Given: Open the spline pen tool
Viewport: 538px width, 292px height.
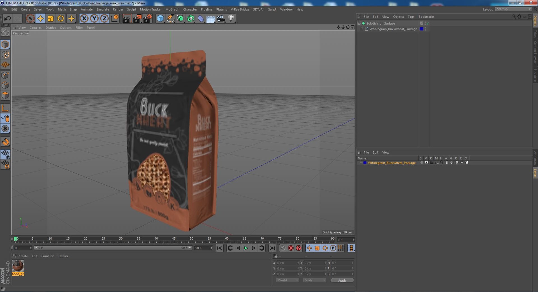Looking at the screenshot, I should [x=170, y=18].
